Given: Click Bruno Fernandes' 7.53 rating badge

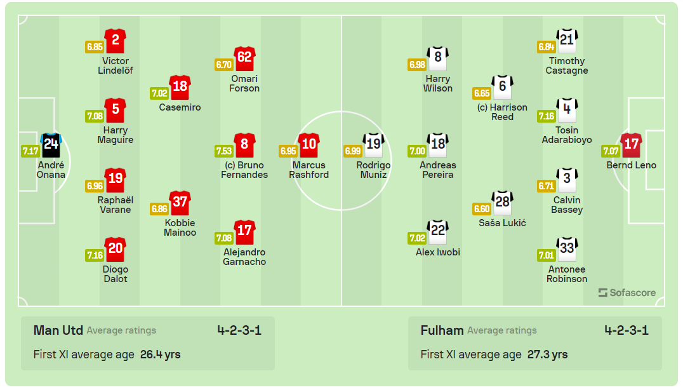Looking at the screenshot, I should [222, 151].
